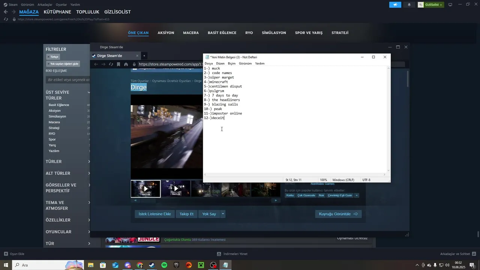Remove the Türkçe filter chip

pyautogui.click(x=53, y=57)
